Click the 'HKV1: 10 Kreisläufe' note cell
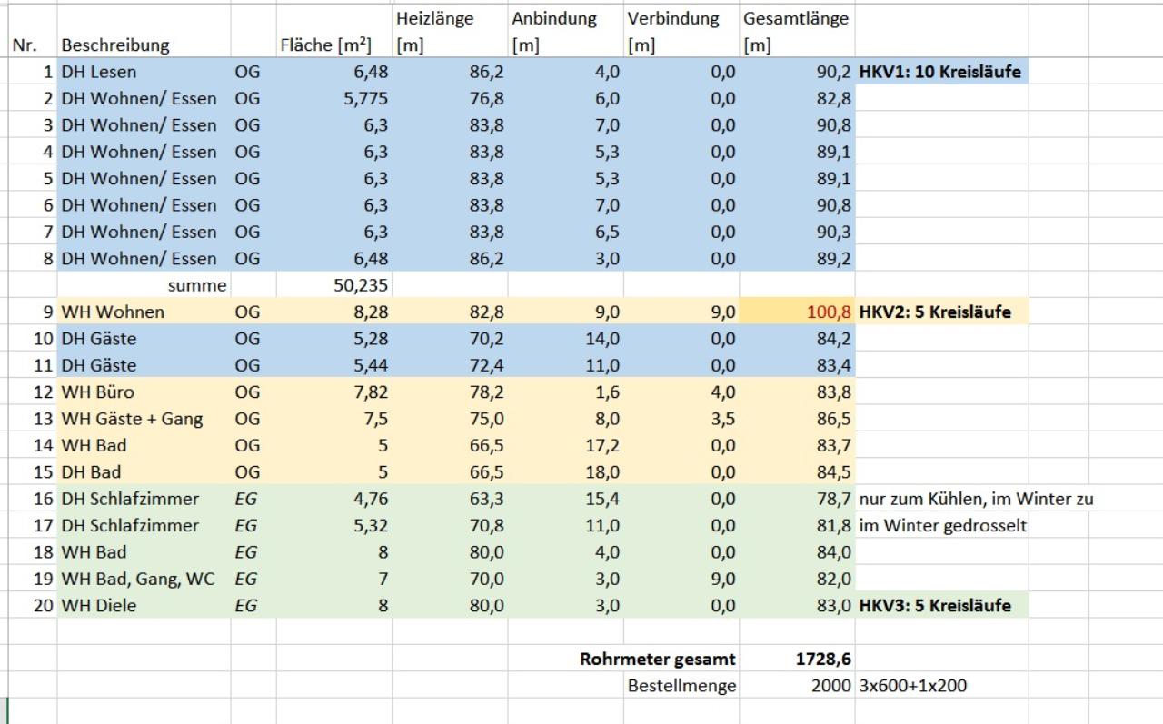The height and width of the screenshot is (724, 1163). [941, 72]
